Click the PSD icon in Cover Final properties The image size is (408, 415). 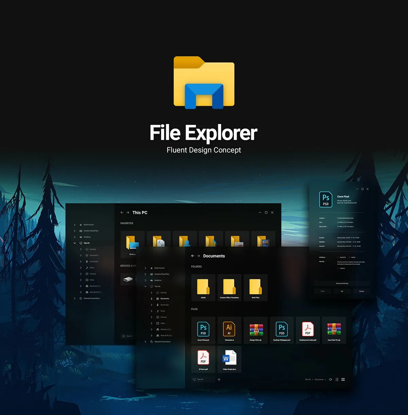point(326,199)
